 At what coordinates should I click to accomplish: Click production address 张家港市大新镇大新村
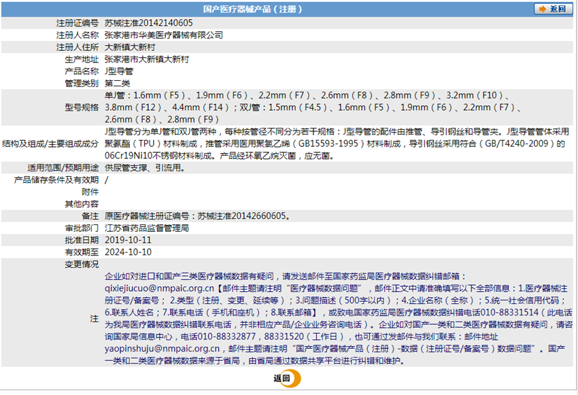pyautogui.click(x=147, y=59)
